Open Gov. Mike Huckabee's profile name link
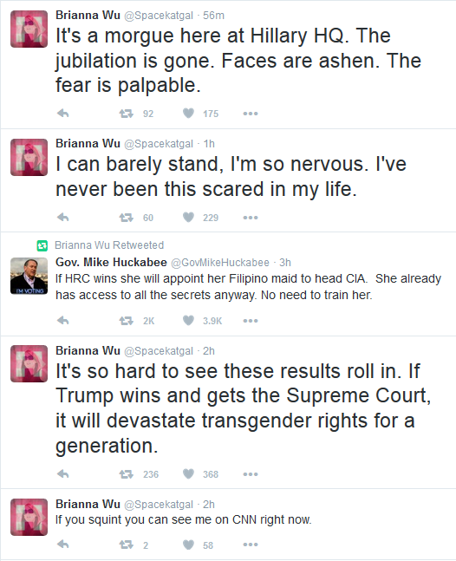This screenshot has height=561, width=456. click(111, 262)
